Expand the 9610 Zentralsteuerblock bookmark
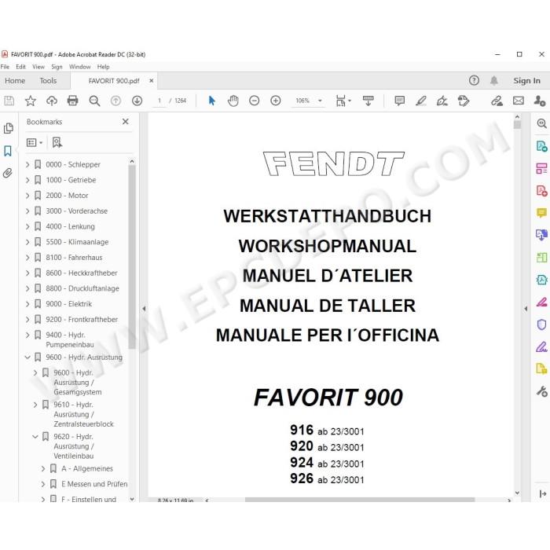 click(35, 405)
